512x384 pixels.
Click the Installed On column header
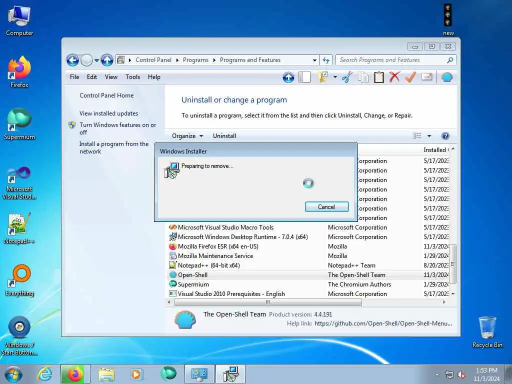coord(436,150)
